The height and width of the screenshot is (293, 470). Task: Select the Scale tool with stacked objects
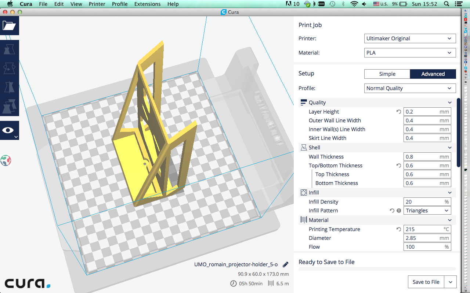click(x=9, y=107)
